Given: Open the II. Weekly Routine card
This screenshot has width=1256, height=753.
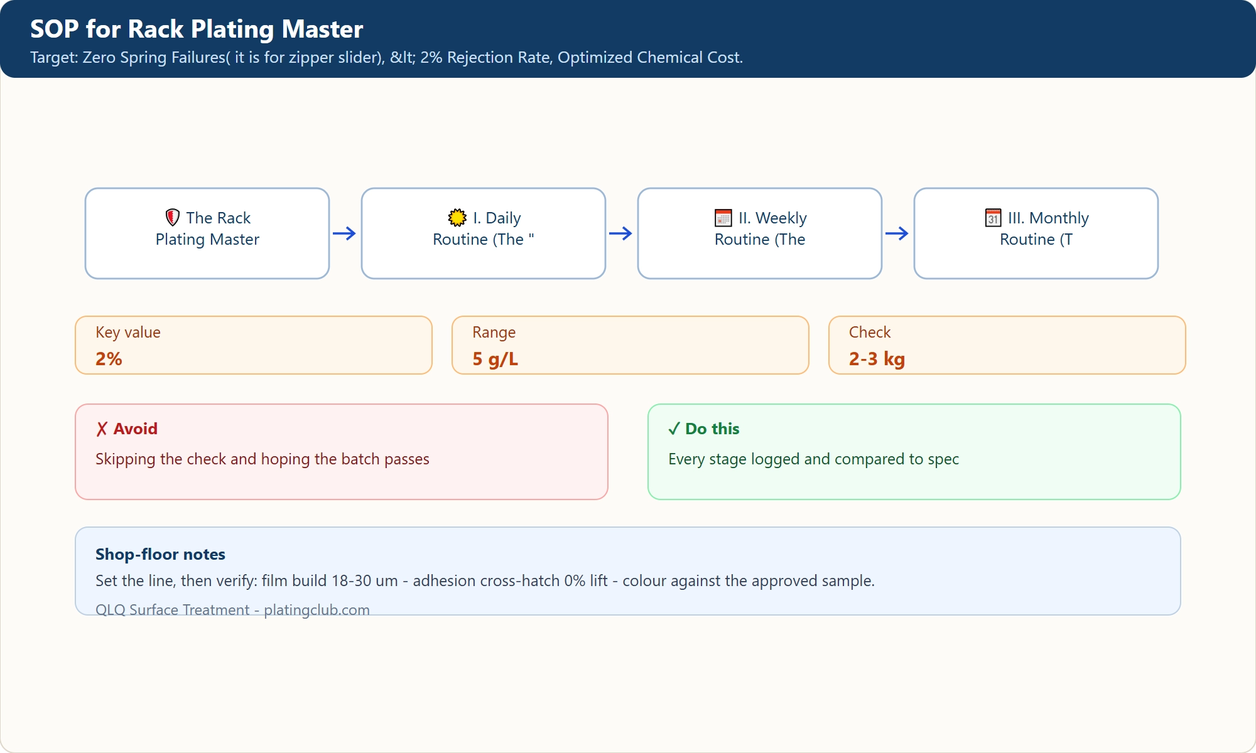Looking at the screenshot, I should 760,233.
